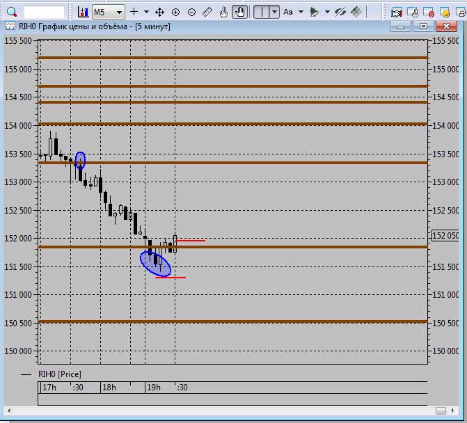467x423 pixels.
Task: Open the M5 timeframe dropdown
Action: (109, 13)
